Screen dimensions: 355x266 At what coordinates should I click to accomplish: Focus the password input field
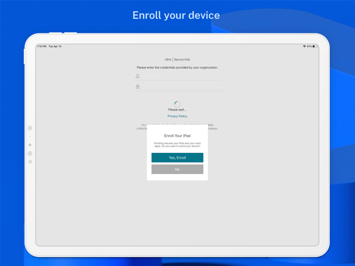(177, 86)
